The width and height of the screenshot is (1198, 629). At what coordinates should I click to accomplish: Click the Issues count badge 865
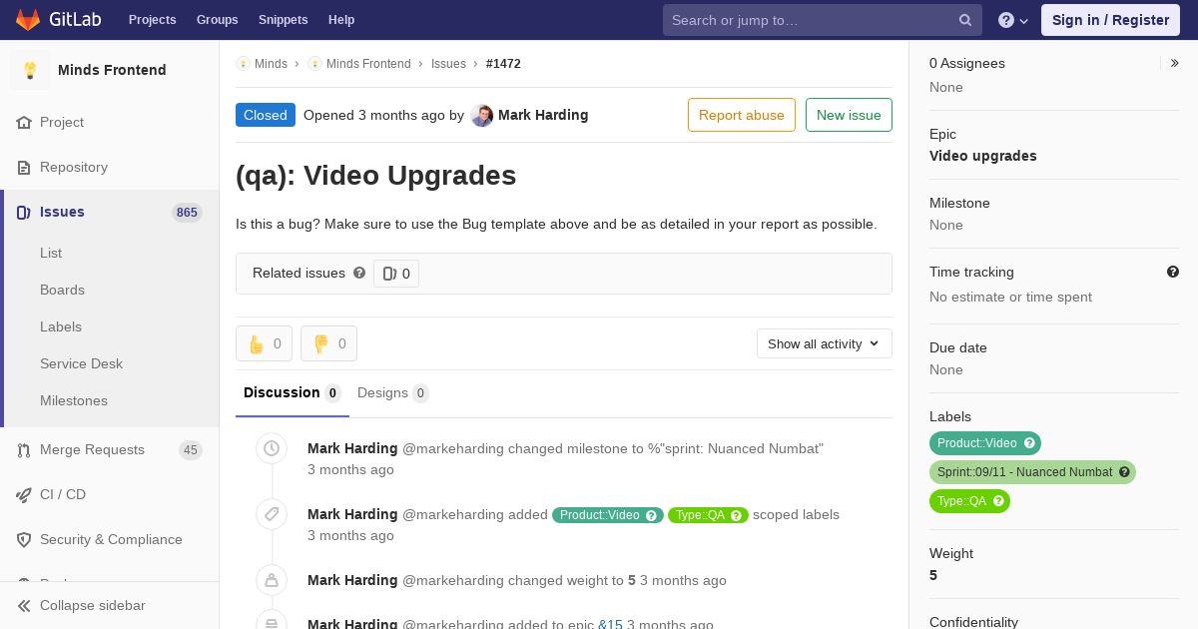pyautogui.click(x=187, y=213)
